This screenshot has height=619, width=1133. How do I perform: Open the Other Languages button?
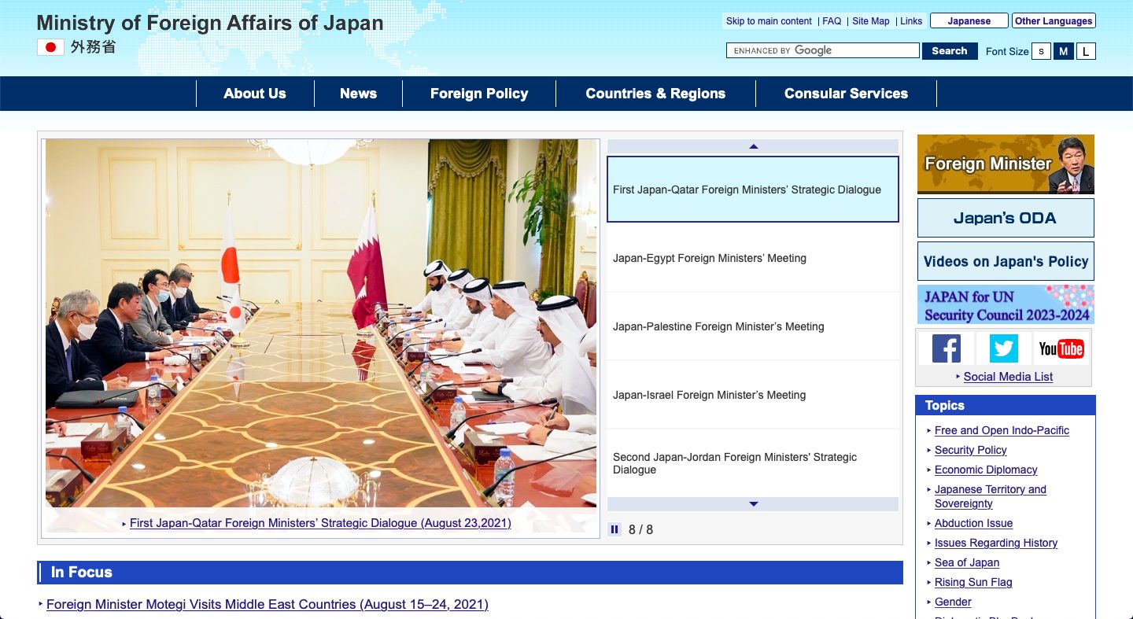1054,21
